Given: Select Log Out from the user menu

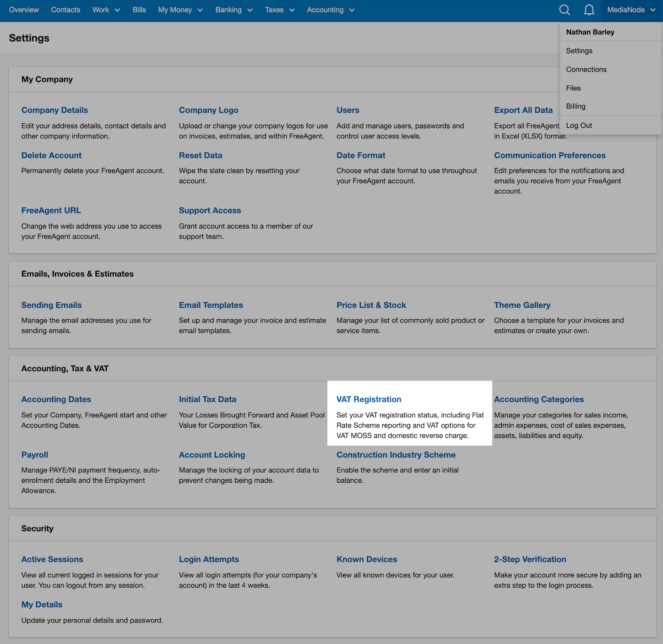Looking at the screenshot, I should [579, 125].
